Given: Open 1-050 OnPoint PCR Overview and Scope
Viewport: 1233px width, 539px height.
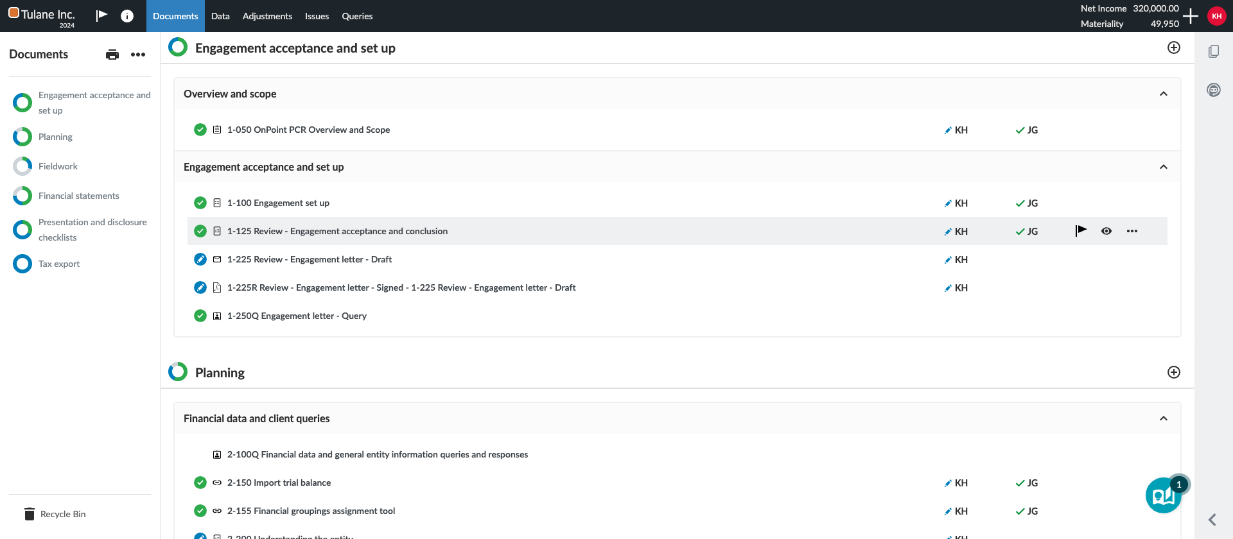Looking at the screenshot, I should pyautogui.click(x=308, y=130).
